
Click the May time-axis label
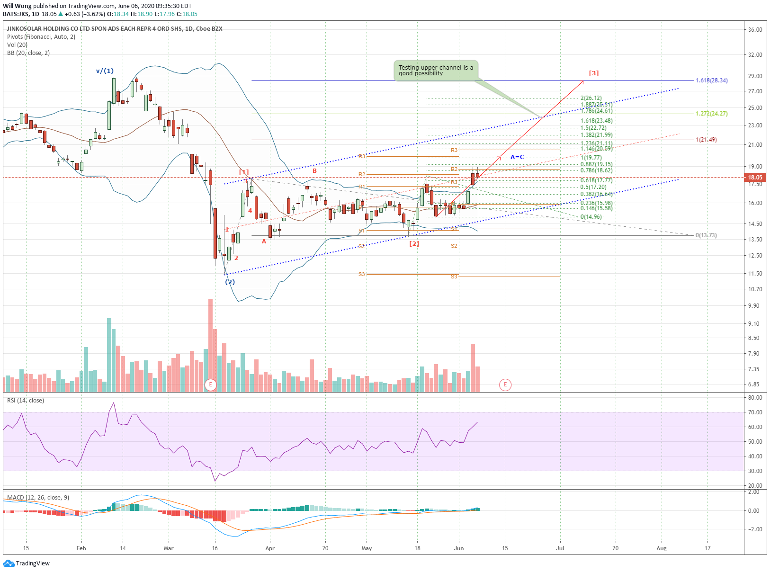367,548
